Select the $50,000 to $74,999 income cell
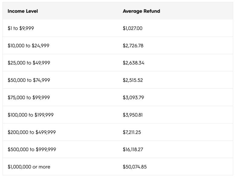Viewport: 236px width, 178px height. [29, 80]
